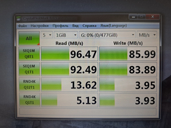The width and height of the screenshot is (171, 128).
Task: Run the SEQ1M Q8T1 test
Action: pyautogui.click(x=29, y=54)
